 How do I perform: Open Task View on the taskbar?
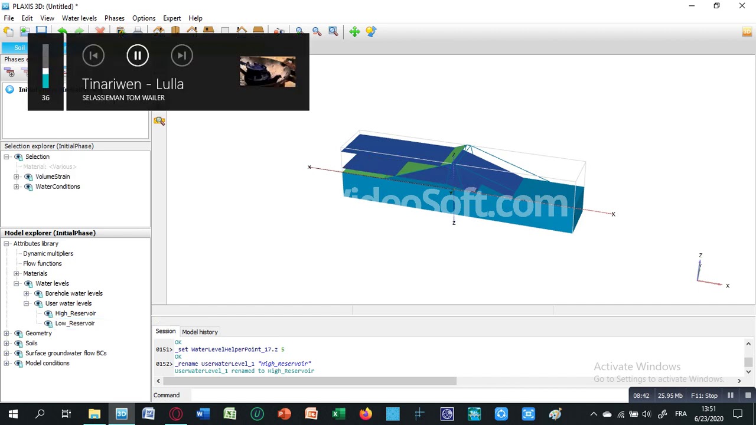66,414
